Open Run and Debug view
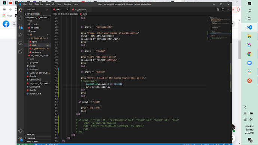 (21, 35)
